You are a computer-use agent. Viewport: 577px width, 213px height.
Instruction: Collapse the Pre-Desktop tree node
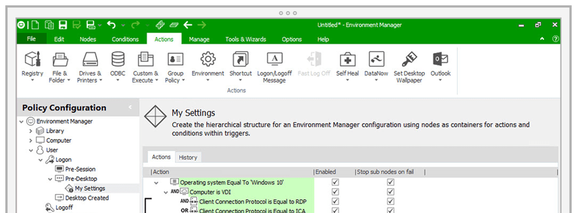click(x=50, y=179)
